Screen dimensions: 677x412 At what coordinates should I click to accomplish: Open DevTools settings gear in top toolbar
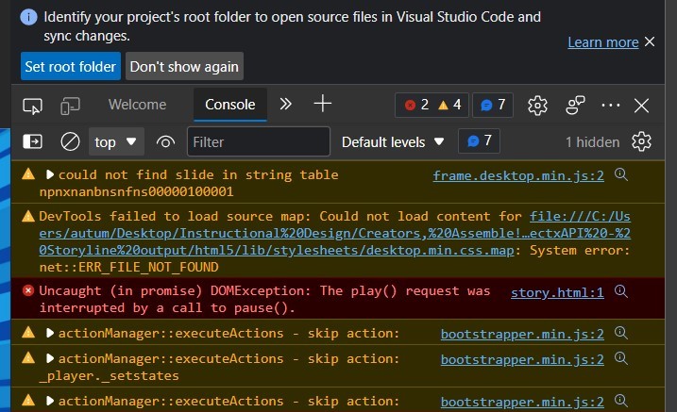pos(537,106)
